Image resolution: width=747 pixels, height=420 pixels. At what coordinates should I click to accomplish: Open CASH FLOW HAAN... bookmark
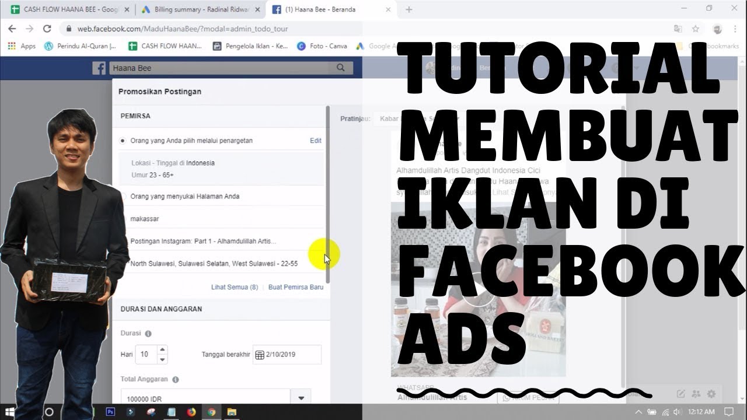(165, 46)
